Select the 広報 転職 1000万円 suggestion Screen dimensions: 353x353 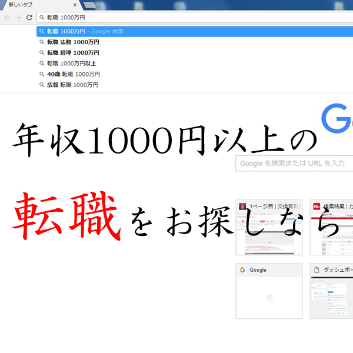click(x=72, y=85)
